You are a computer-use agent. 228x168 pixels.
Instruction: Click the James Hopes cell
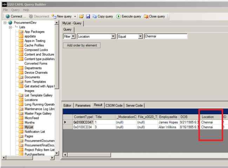pyautogui.click(x=168, y=122)
